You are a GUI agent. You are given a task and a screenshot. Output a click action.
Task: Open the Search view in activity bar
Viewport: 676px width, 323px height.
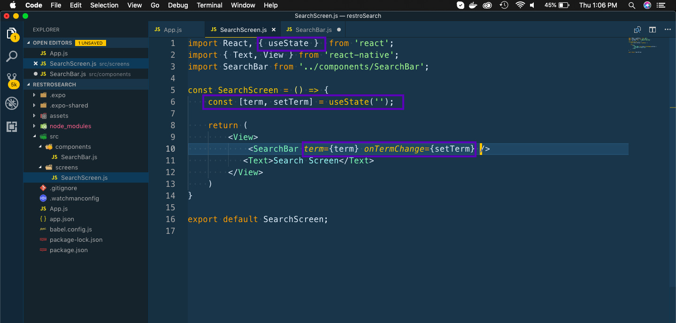[12, 57]
